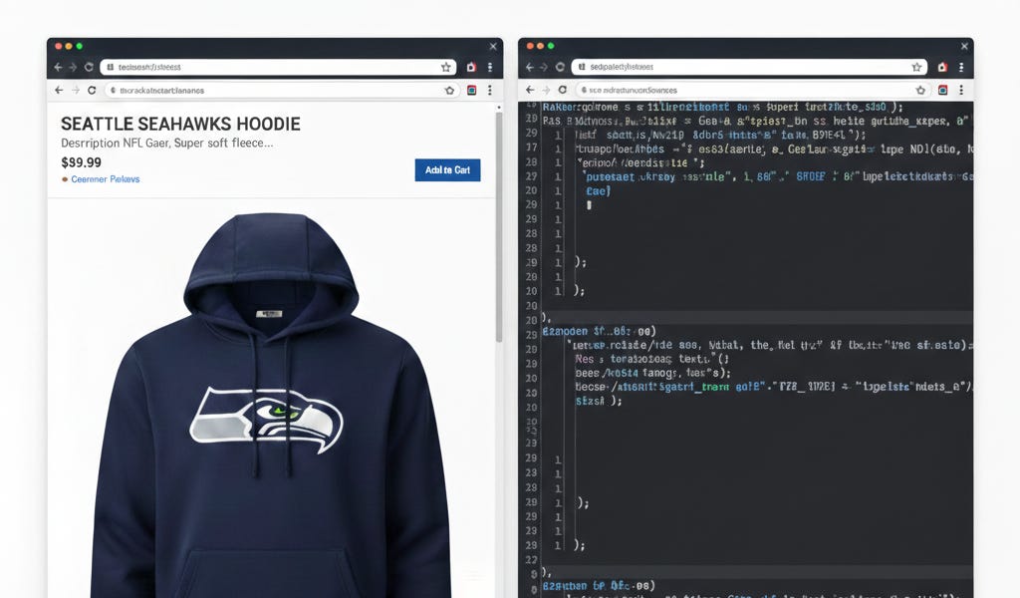The height and width of the screenshot is (598, 1020).
Task: Open the Customer Reviews link under price
Action: pyautogui.click(x=105, y=179)
